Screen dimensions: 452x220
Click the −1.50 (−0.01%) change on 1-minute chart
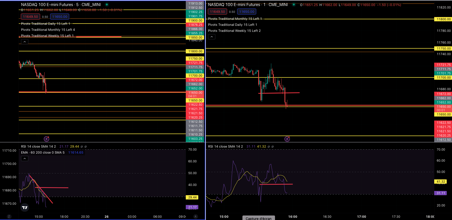389,5
